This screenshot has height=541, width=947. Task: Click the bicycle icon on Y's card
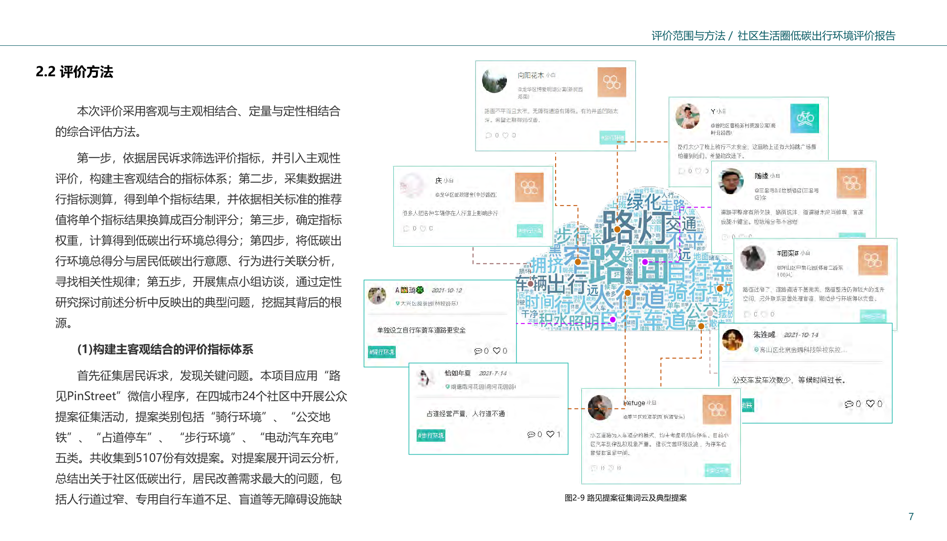pyautogui.click(x=804, y=118)
